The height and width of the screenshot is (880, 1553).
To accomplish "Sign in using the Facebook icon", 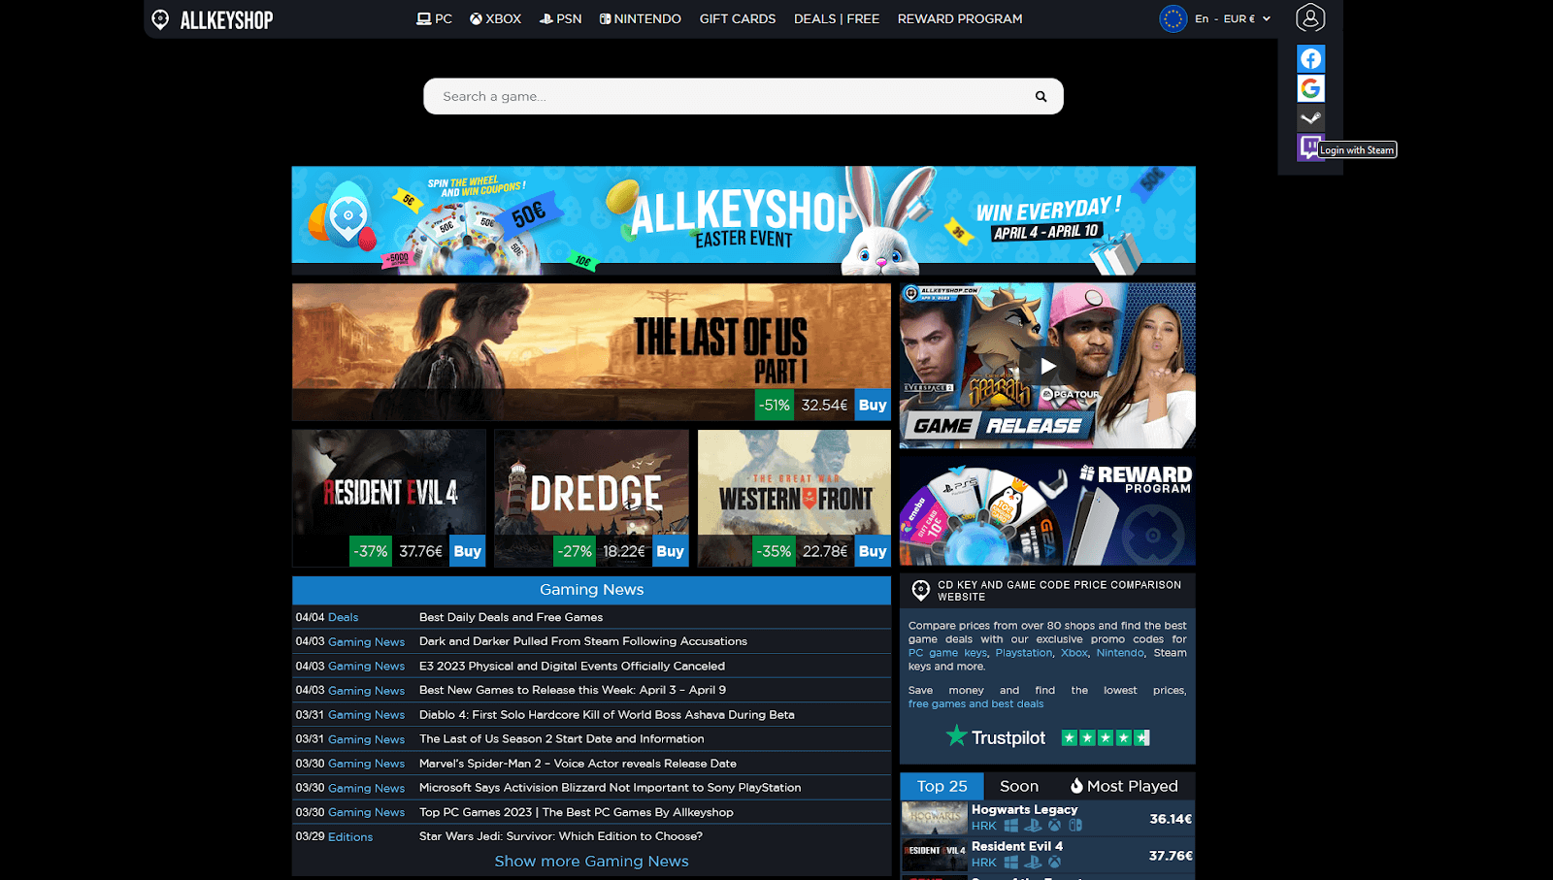I will [x=1310, y=58].
